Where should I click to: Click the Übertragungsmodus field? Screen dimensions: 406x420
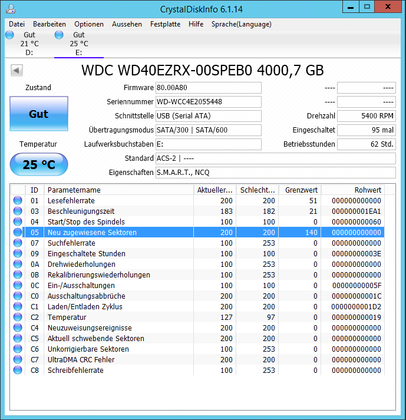click(209, 130)
